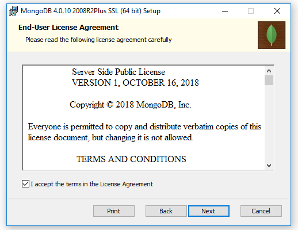The width and height of the screenshot is (298, 230).
Task: Click the installer icon in title bar
Action: [x=13, y=11]
